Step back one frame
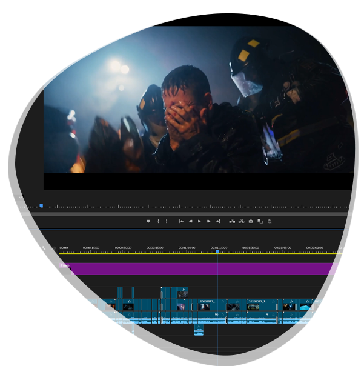 click(x=190, y=221)
